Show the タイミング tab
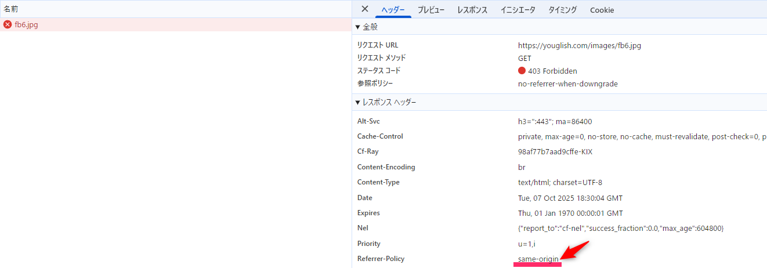The width and height of the screenshot is (767, 268). pyautogui.click(x=563, y=10)
